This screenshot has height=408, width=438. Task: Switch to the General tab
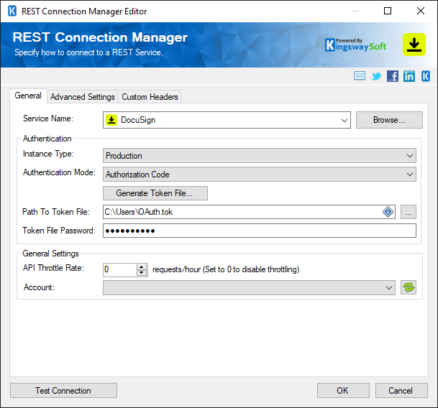28,96
